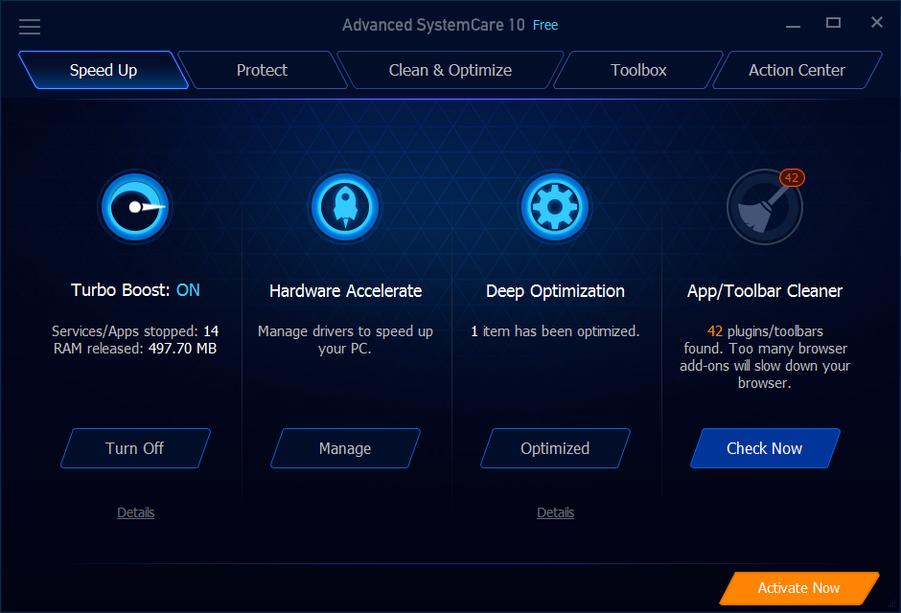Click the Manage drivers button
This screenshot has height=613, width=901.
(345, 448)
